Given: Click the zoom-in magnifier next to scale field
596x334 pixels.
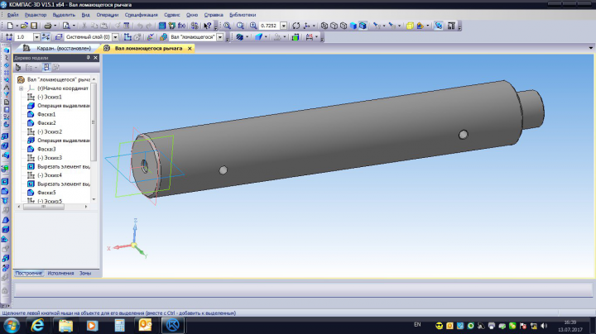Looking at the screenshot, I should click(x=253, y=26).
